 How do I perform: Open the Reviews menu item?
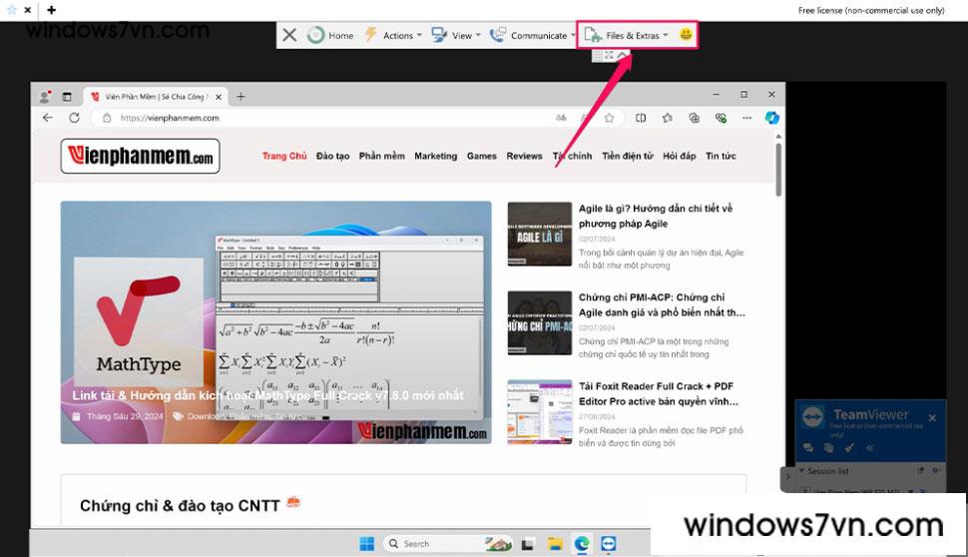click(x=524, y=156)
